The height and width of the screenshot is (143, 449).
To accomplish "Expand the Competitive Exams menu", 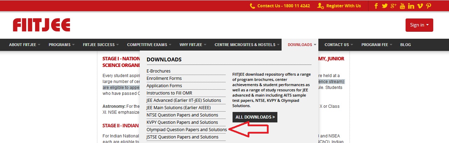I will (149, 45).
